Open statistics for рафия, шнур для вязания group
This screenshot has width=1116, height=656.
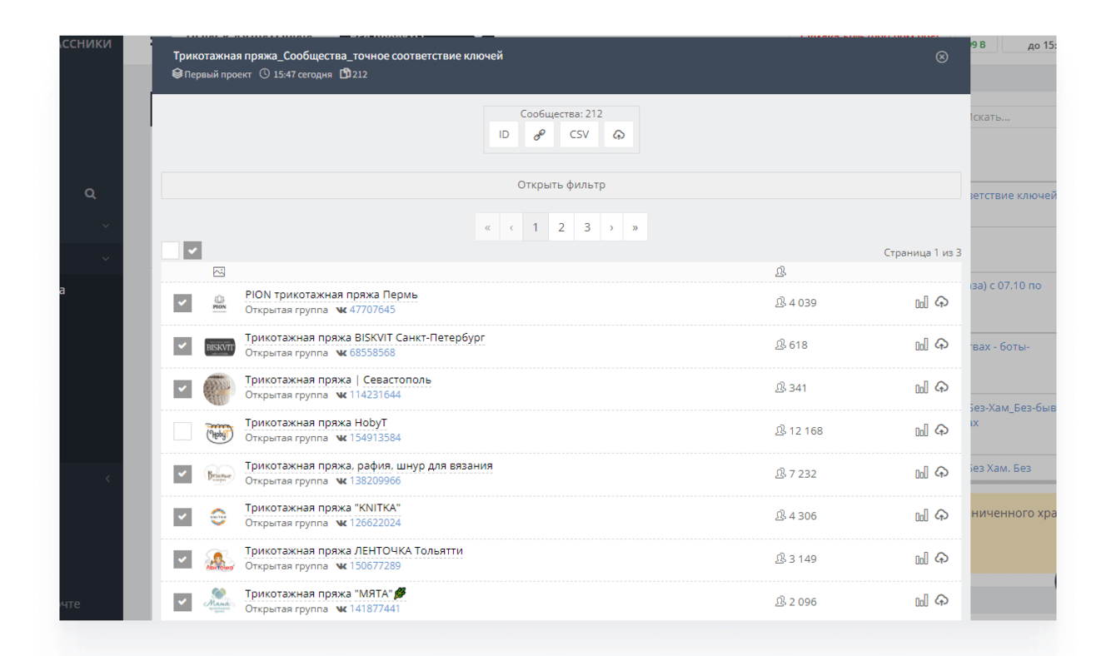coord(921,473)
